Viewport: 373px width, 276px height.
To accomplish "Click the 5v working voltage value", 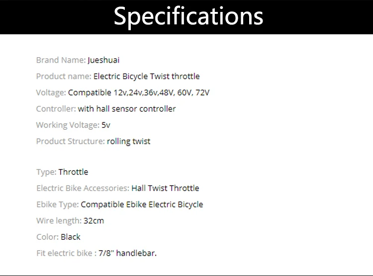I will coord(106,125).
